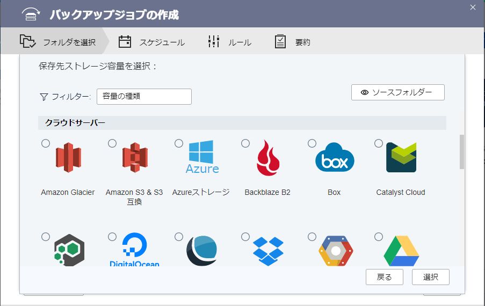
Task: Click the filter funnel icon
Action: click(44, 97)
